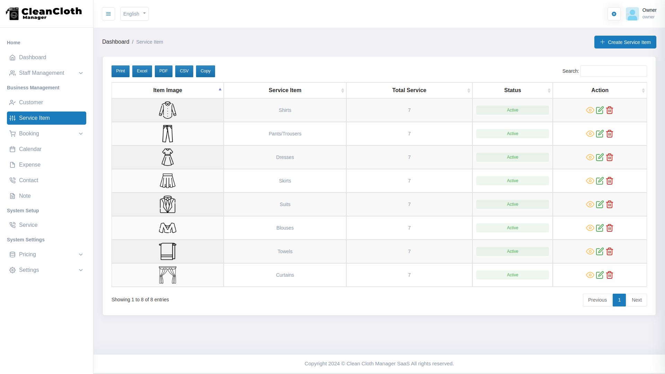Open the view icon for Curtains row
Screen dimensions: 665x374
[x=590, y=275]
